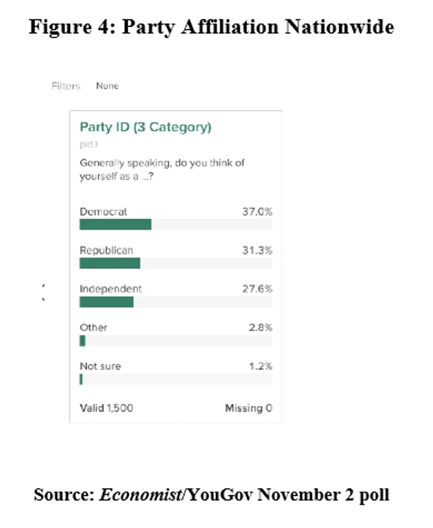Click the green Republican bar
This screenshot has height=528, width=433.
click(x=110, y=263)
